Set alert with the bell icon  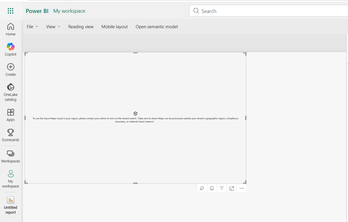(212, 188)
